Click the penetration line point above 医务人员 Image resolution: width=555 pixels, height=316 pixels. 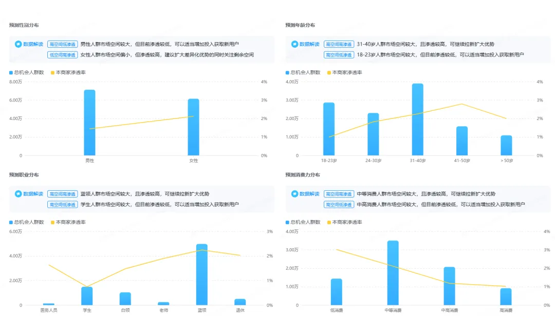[x=49, y=265]
